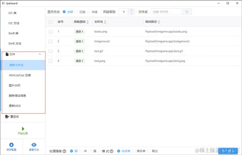Check the row for hotgame.txt
The width and height of the screenshot is (242, 155).
coord(50,41)
